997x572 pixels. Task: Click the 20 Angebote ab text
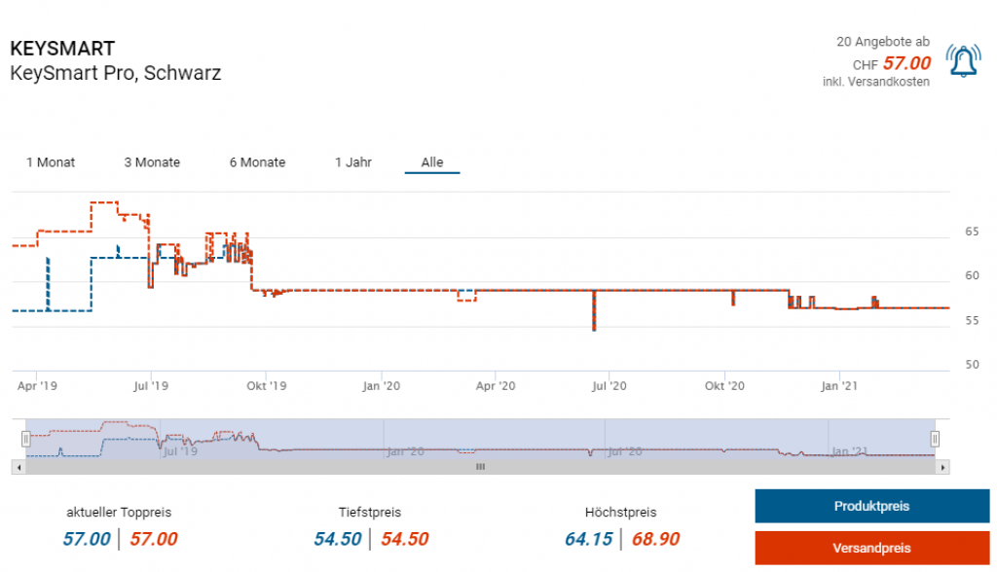pyautogui.click(x=882, y=42)
